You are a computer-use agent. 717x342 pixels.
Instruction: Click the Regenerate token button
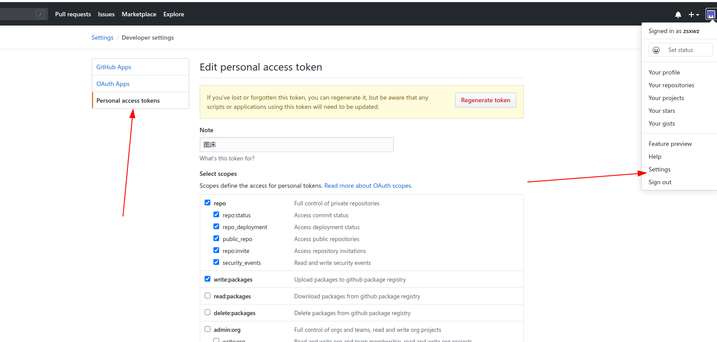click(x=485, y=100)
